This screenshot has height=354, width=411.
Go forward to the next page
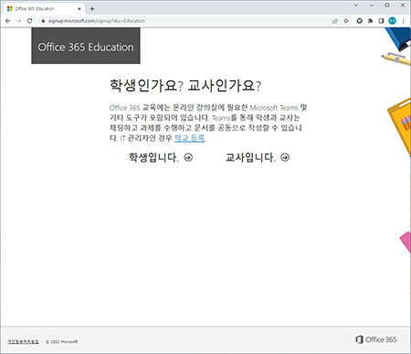pyautogui.click(x=18, y=21)
